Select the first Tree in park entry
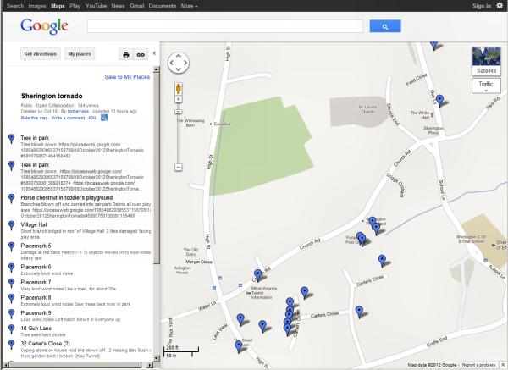The width and height of the screenshot is (508, 370). (35, 138)
